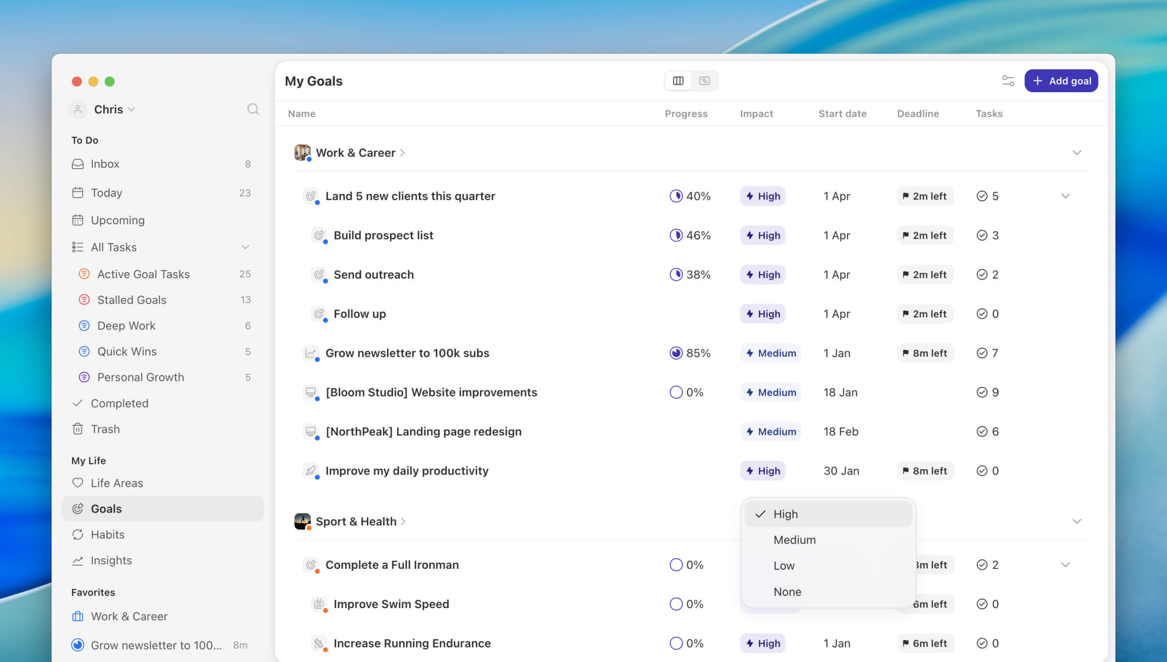Collapse Land 5 new clients subgoals

(x=1065, y=196)
